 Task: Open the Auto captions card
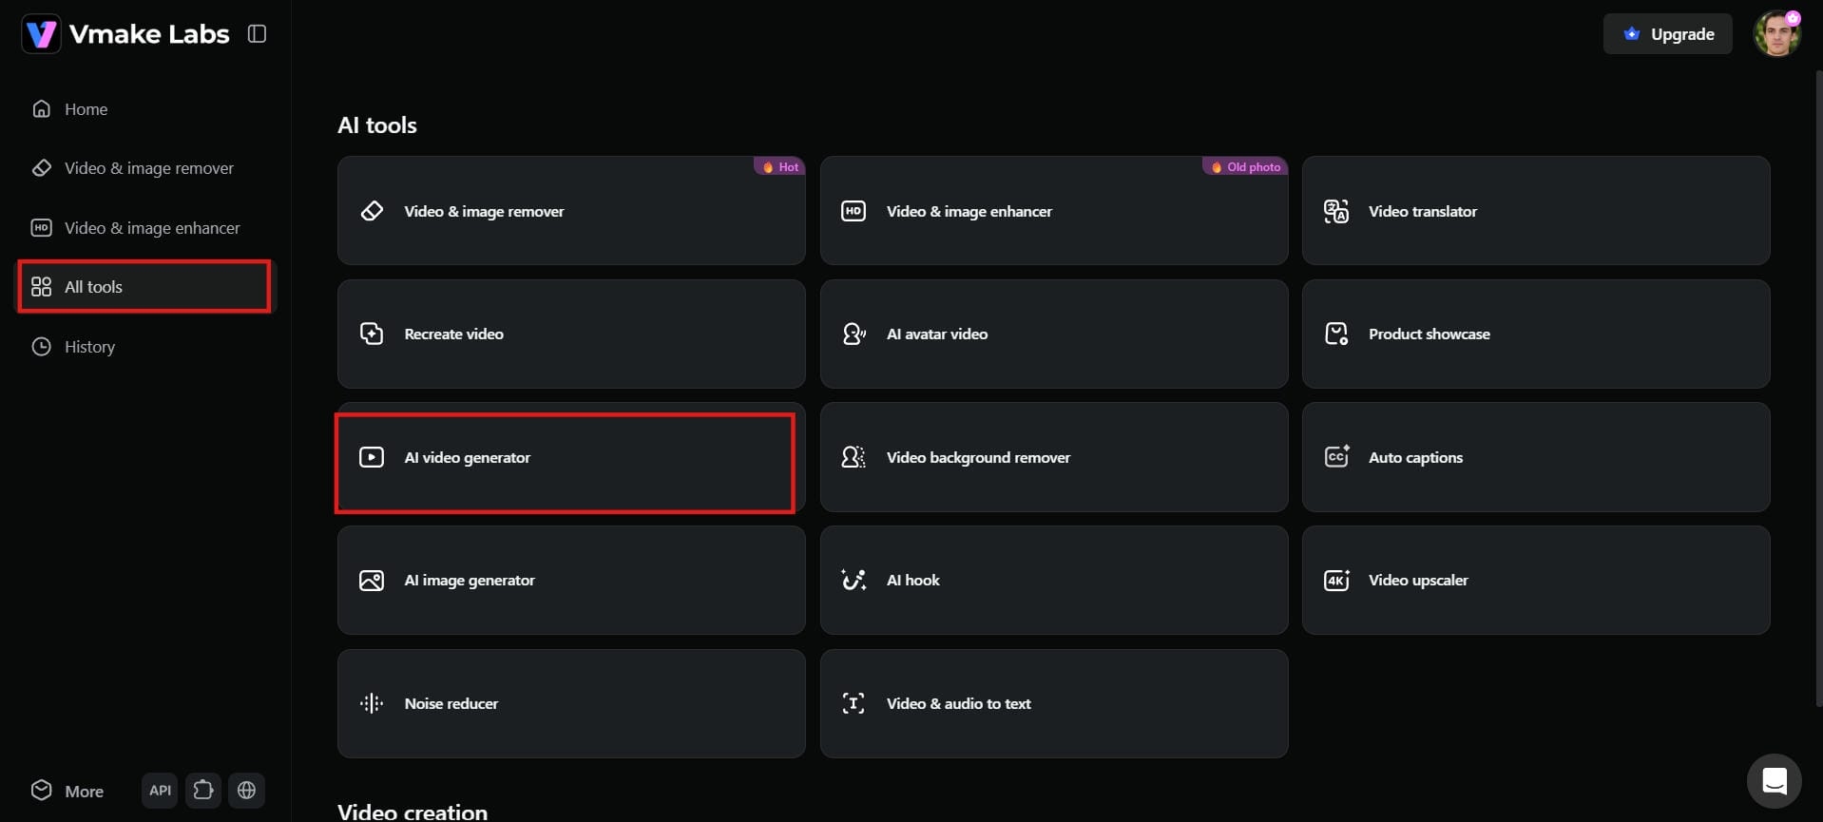(x=1536, y=457)
